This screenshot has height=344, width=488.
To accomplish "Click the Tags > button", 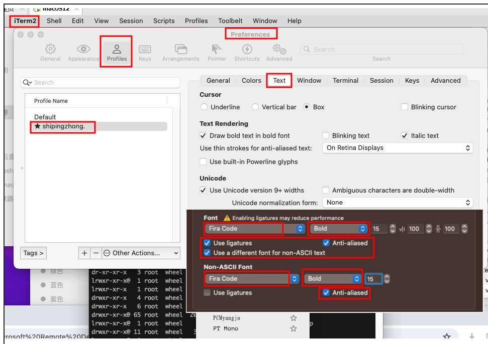I will 33,253.
